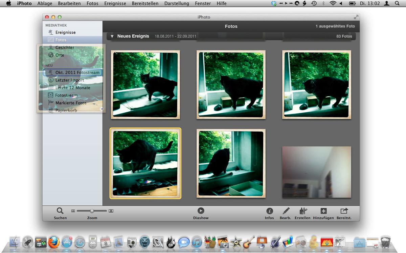Open the Fotos menu in the menu bar
This screenshot has height=253, width=406.
tap(92, 3)
